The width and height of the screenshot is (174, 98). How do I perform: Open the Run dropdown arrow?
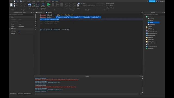tap(49, 8)
